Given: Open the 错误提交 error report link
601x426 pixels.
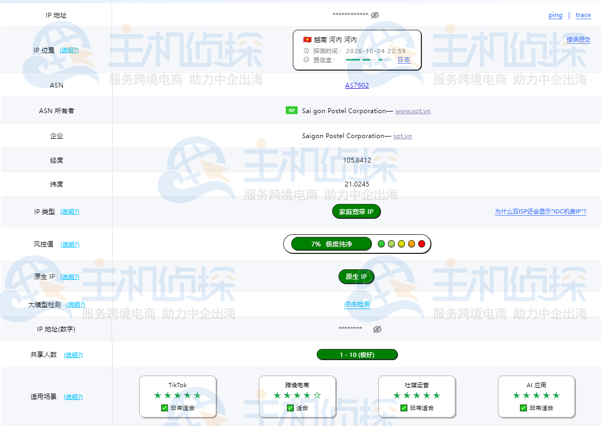Looking at the screenshot, I should click(x=578, y=39).
